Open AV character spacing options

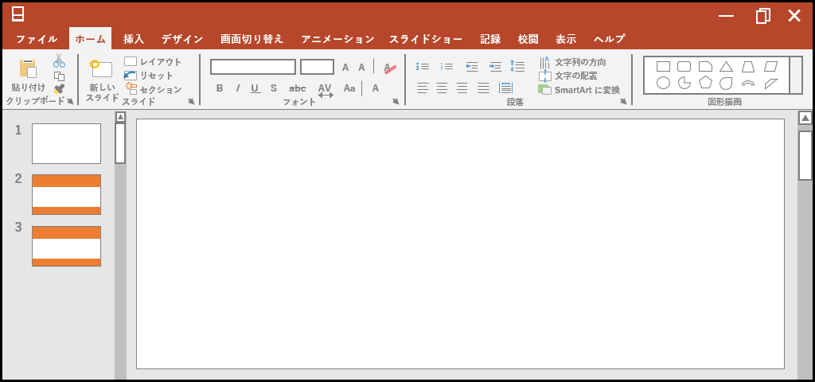pos(326,91)
